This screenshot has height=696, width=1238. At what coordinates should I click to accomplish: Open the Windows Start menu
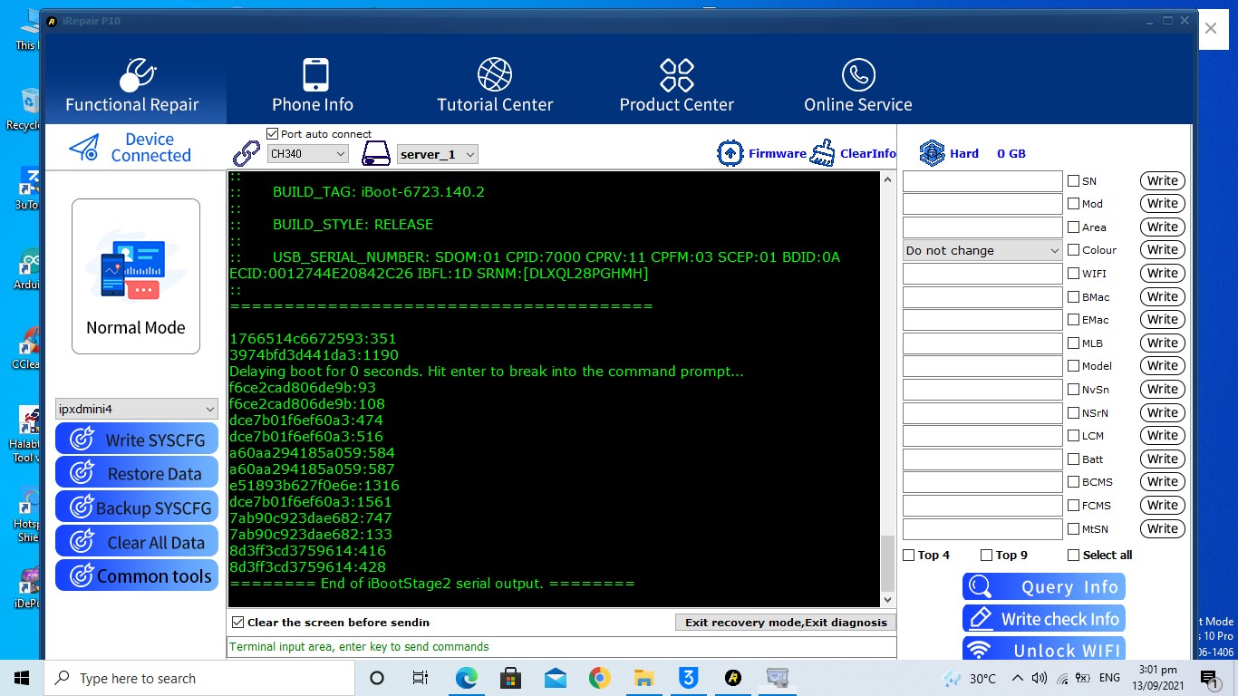[21, 678]
